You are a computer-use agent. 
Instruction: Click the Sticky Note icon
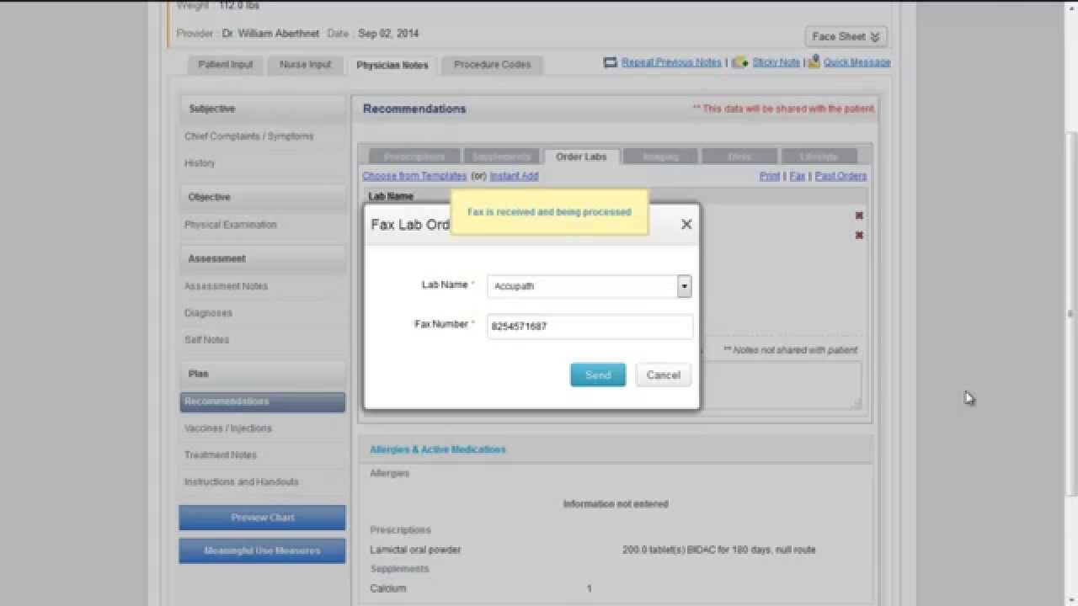click(739, 62)
